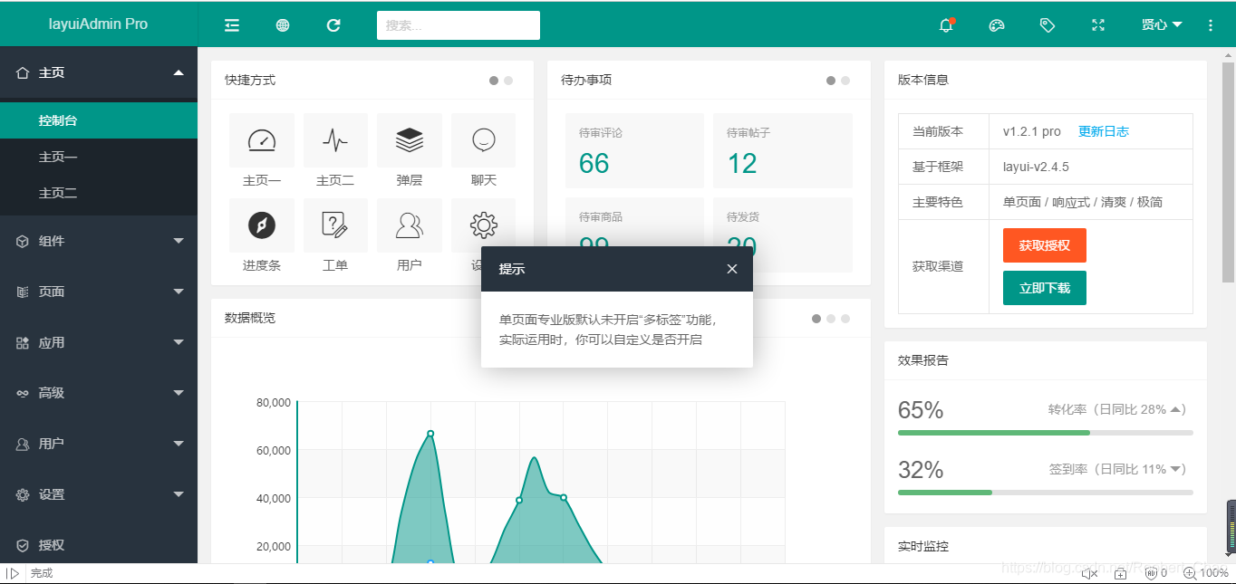Open the tag note icon in header
The height and width of the screenshot is (584, 1236).
coord(1048,25)
